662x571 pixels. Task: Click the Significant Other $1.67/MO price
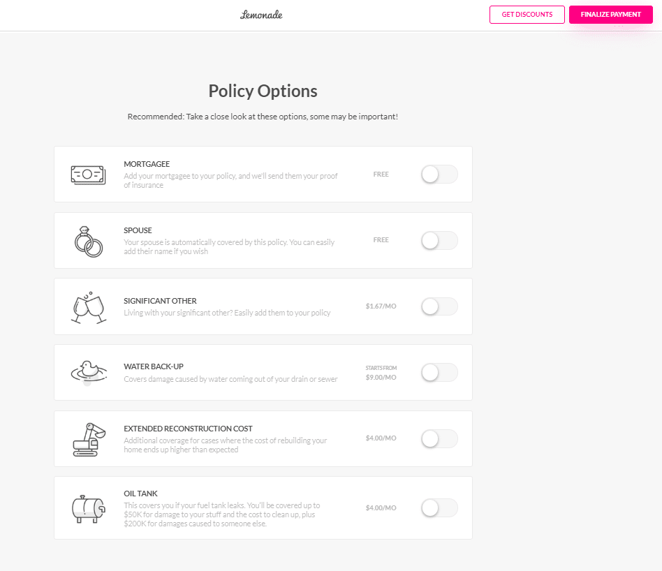tap(381, 306)
